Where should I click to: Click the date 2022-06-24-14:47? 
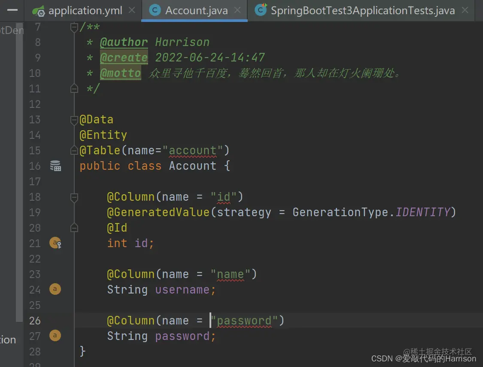(210, 58)
